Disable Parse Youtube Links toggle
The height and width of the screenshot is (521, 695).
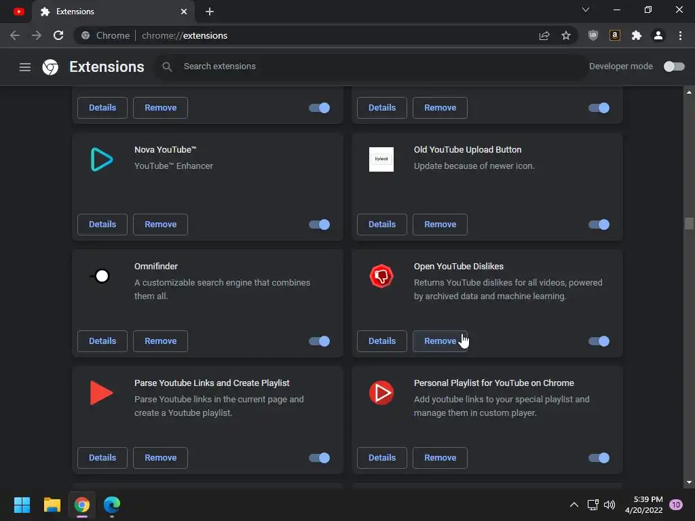coord(319,458)
